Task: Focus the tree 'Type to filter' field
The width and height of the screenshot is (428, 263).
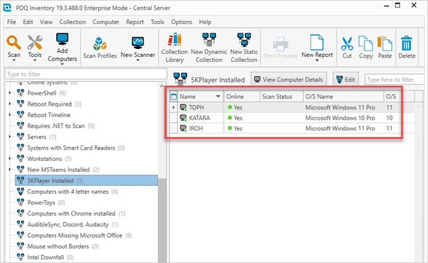Action: click(86, 74)
